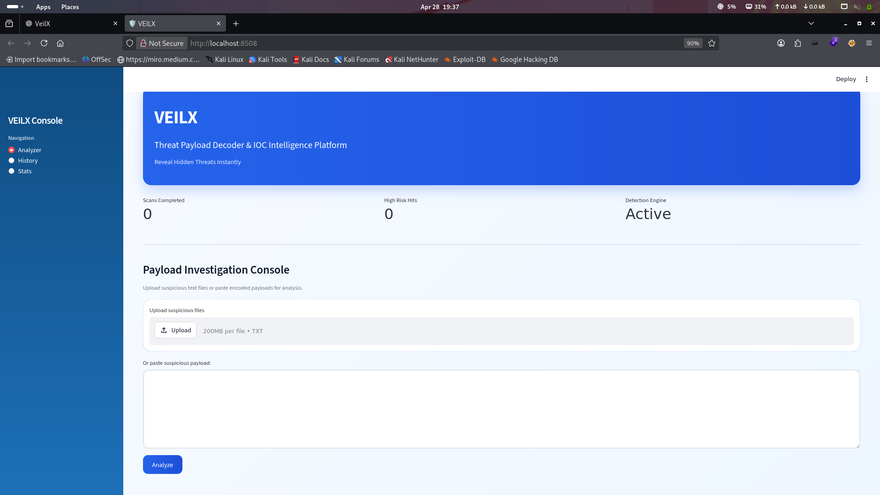This screenshot has height=495, width=880.
Task: Close the first VeilX tab
Action: tap(115, 24)
